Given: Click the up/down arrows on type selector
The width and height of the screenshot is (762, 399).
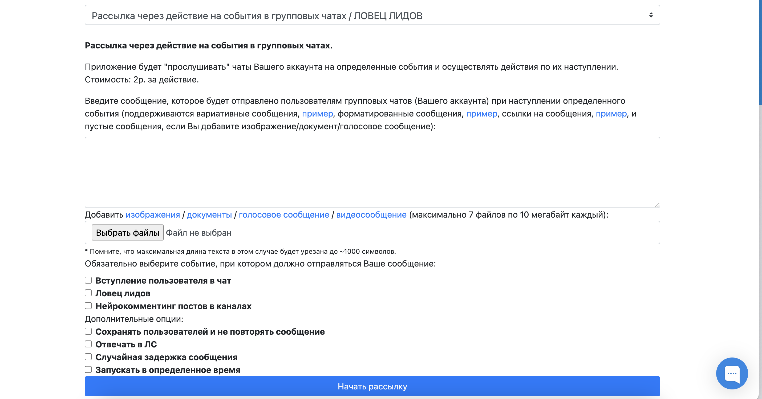Looking at the screenshot, I should point(651,14).
